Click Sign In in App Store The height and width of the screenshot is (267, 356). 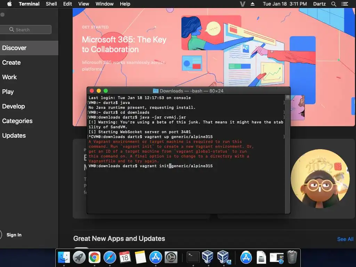coord(14,235)
